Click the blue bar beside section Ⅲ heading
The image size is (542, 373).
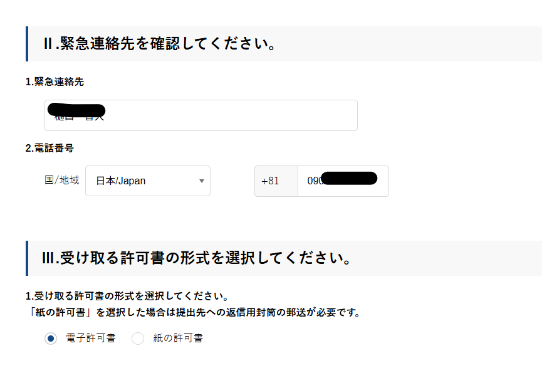coord(27,258)
